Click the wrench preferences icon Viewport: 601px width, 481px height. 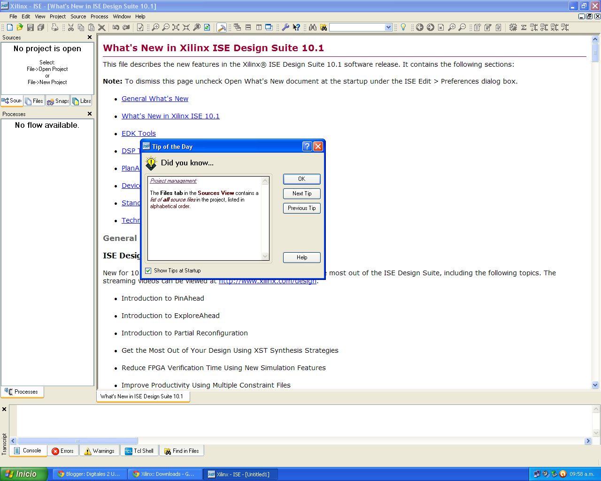point(285,27)
